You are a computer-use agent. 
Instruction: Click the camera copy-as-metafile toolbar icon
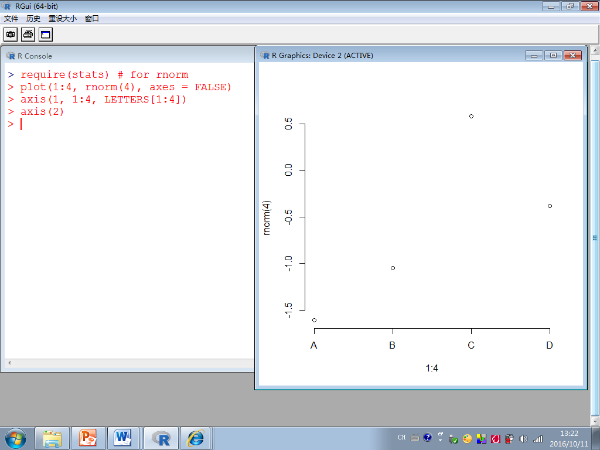pyautogui.click(x=11, y=35)
